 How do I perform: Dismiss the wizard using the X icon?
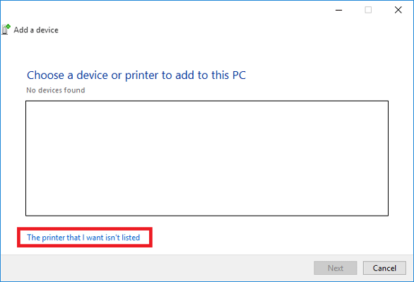[x=398, y=10]
